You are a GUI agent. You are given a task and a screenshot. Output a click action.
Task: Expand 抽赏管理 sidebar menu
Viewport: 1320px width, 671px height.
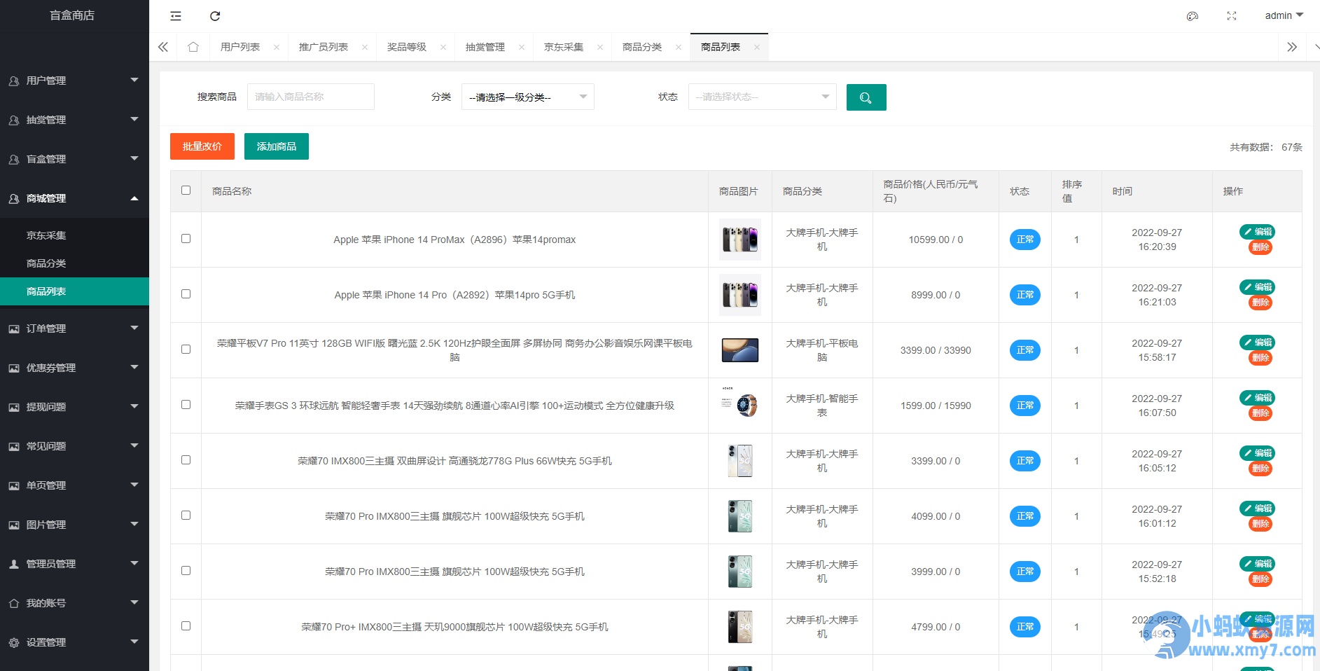(74, 120)
